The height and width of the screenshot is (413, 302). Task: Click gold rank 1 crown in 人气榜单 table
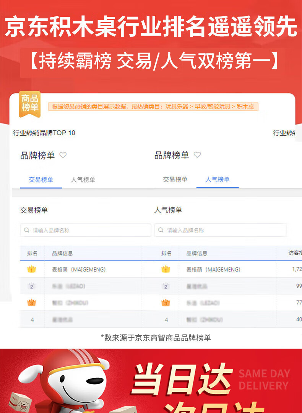166,269
